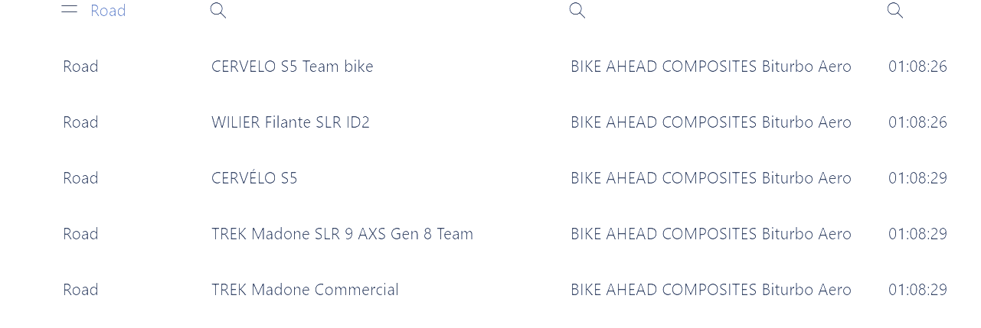Click the Biturbo Aero wheel in the WILIER Filante row
Viewport: 981px width, 328px height.
[711, 122]
